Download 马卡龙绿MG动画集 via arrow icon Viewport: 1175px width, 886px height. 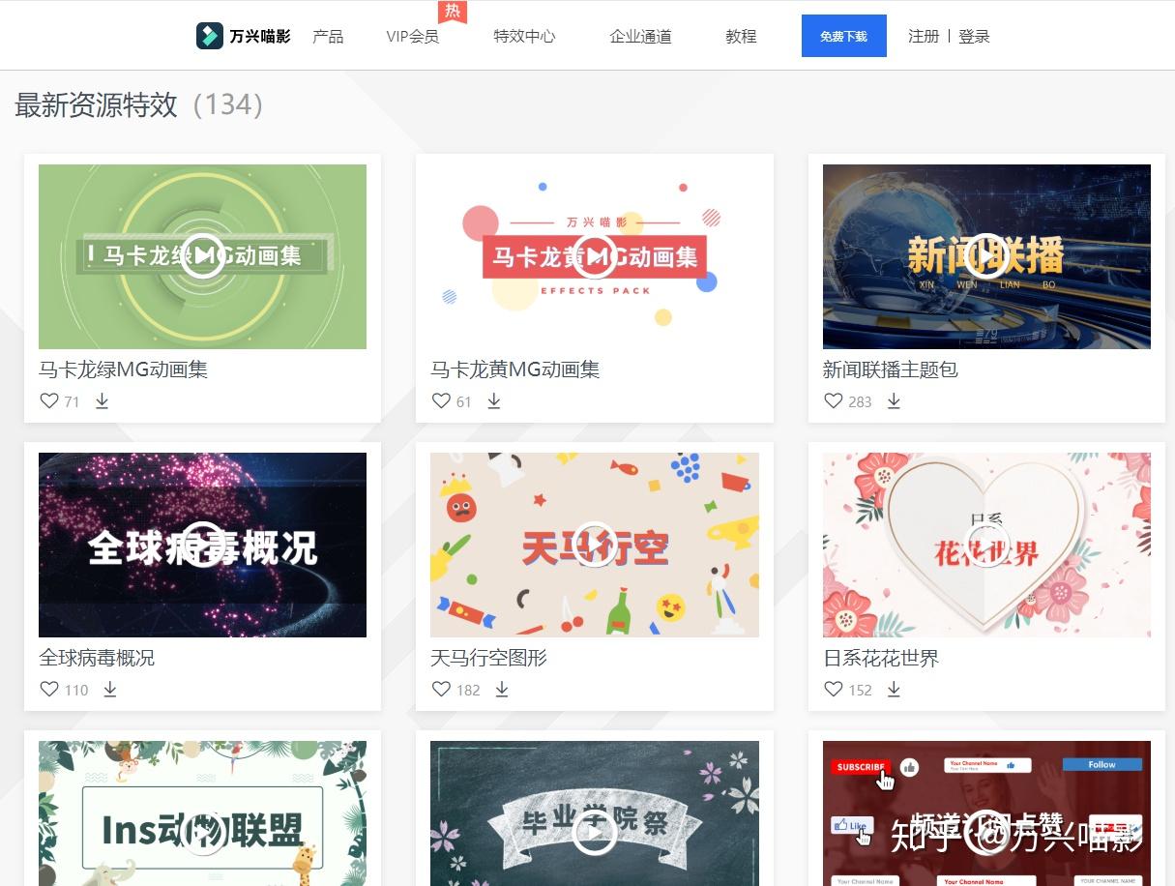[102, 400]
